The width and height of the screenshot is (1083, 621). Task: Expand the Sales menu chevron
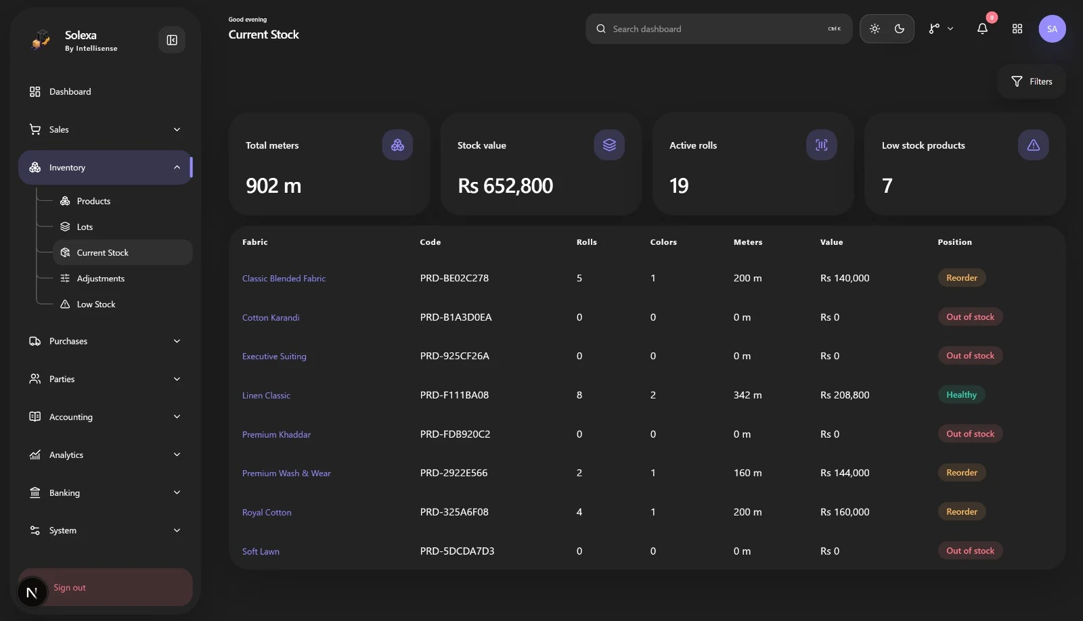177,129
